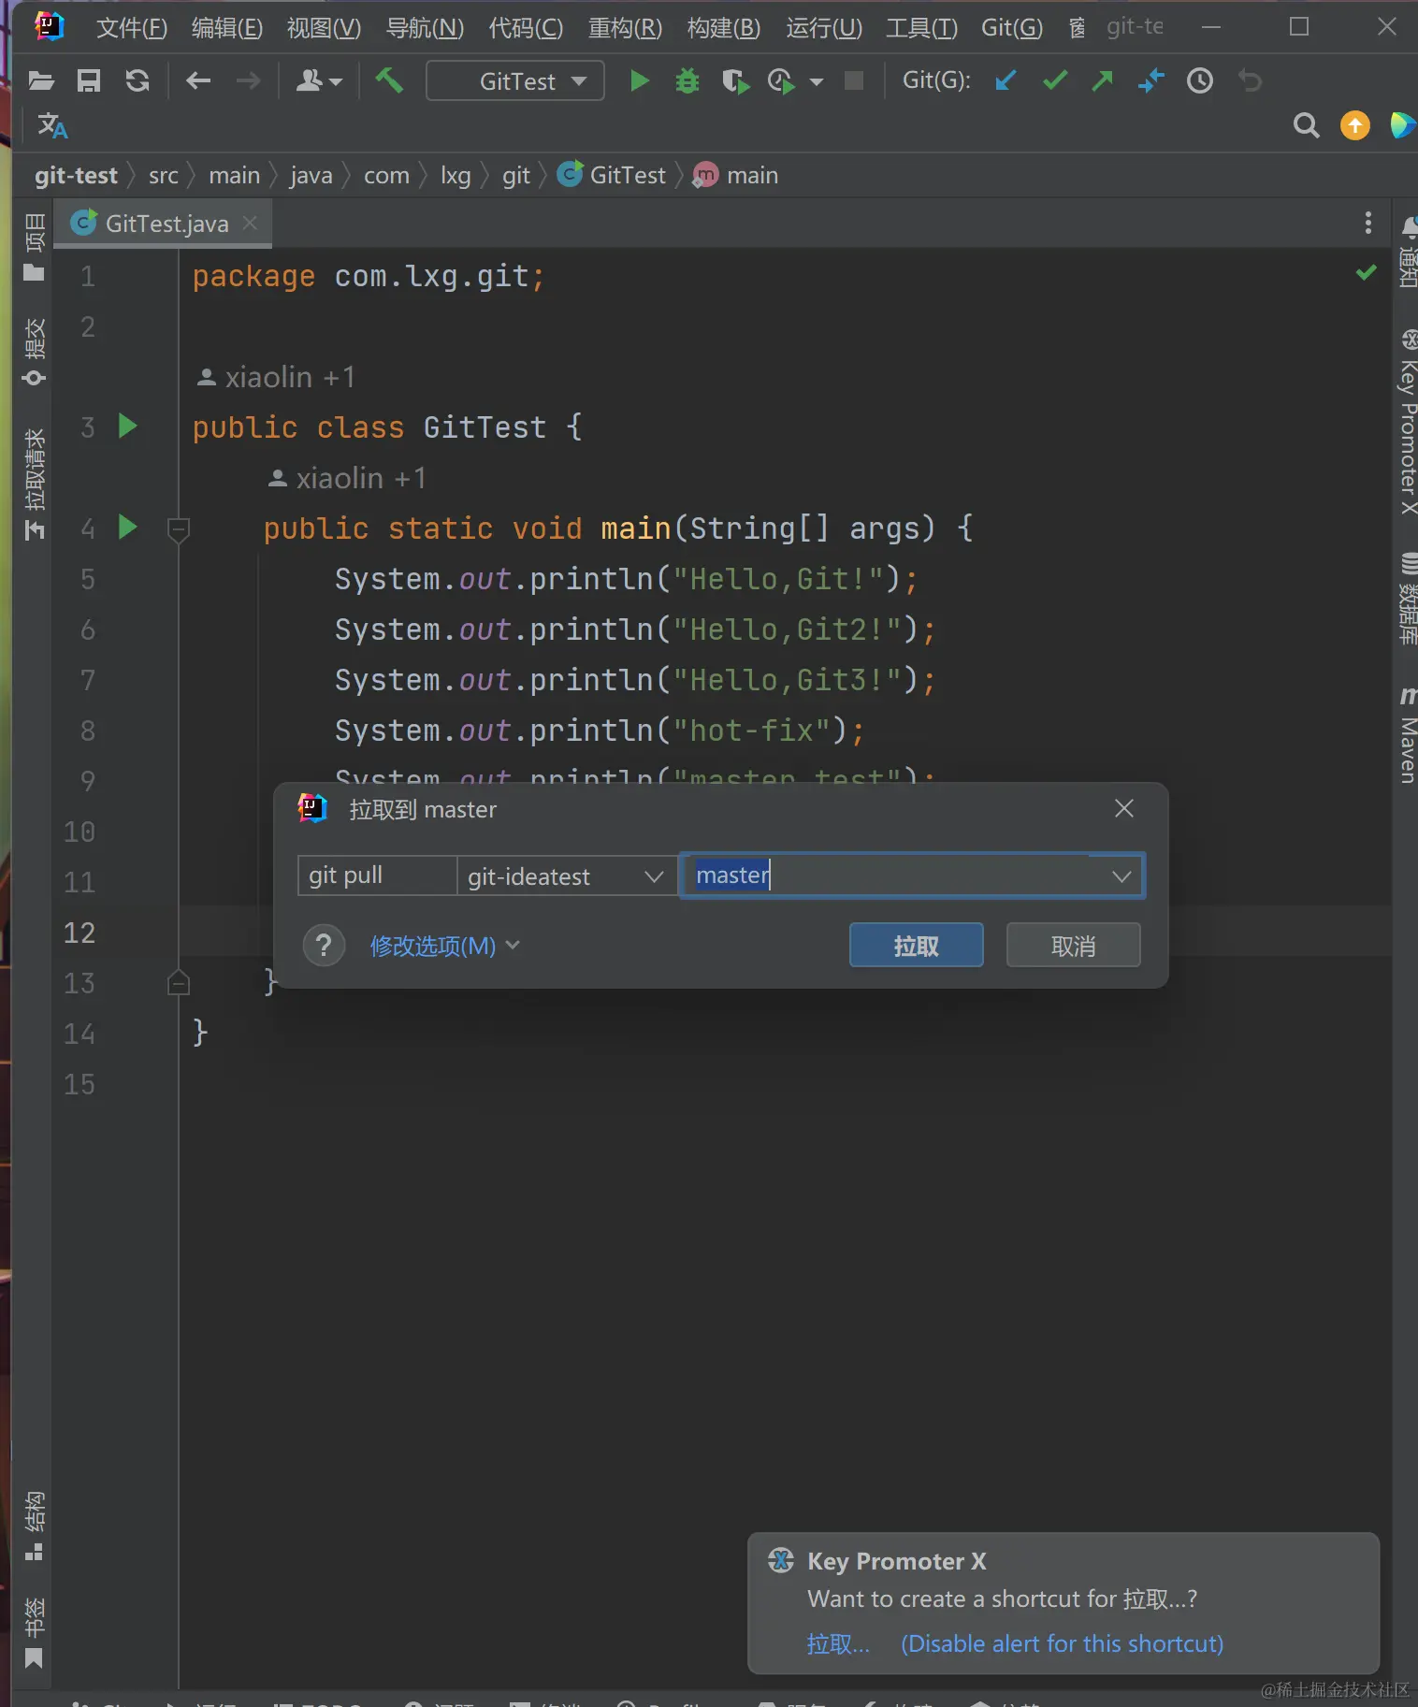
Task: Click the reload from disk sync icon
Action: coord(137,81)
